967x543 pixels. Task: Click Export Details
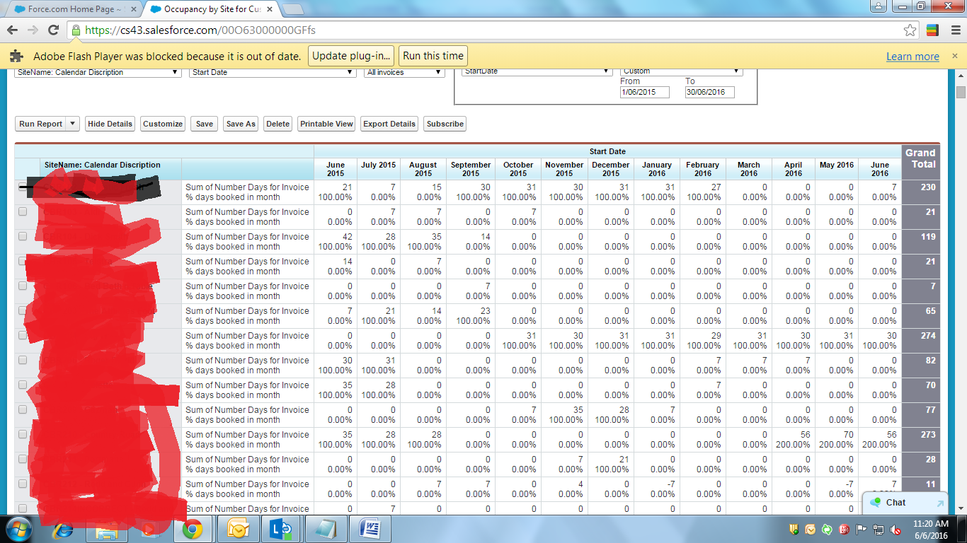click(389, 124)
